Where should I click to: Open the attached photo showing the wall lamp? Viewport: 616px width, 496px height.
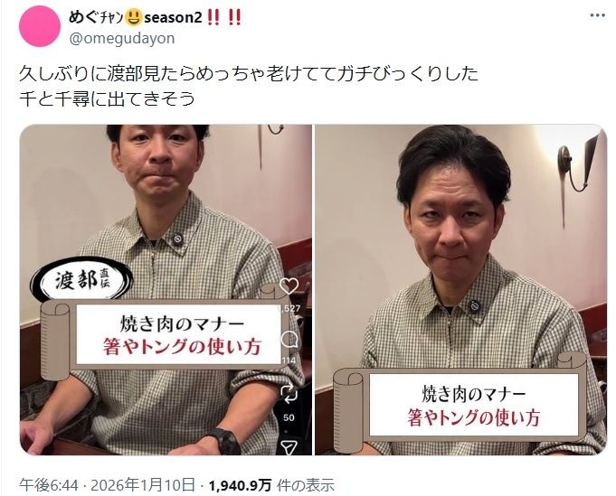(461, 290)
